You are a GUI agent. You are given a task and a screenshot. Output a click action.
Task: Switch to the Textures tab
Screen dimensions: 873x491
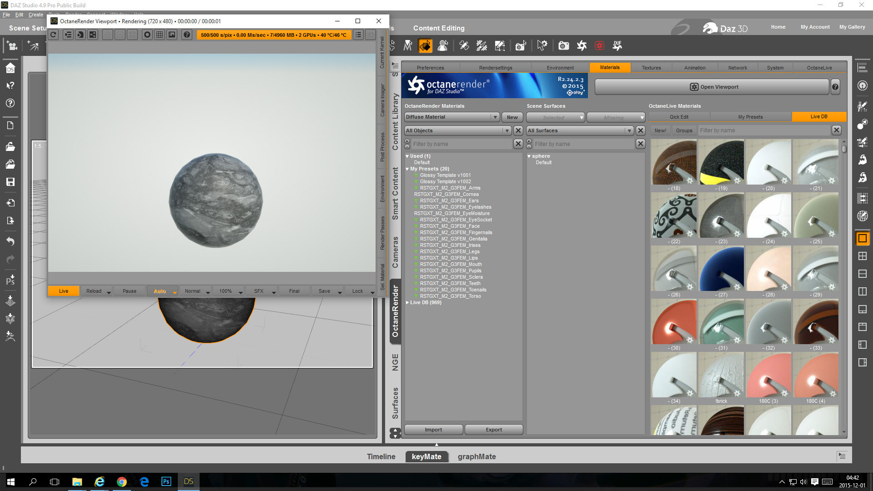point(651,68)
